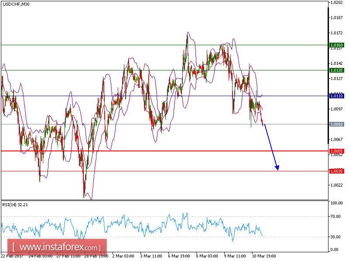
Task: Select the 27 Feb 11:00 time label
Action: (68, 256)
